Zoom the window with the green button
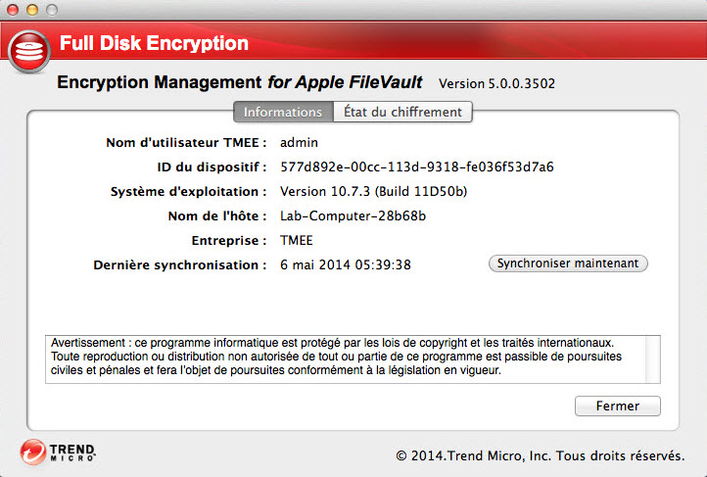 tap(50, 9)
